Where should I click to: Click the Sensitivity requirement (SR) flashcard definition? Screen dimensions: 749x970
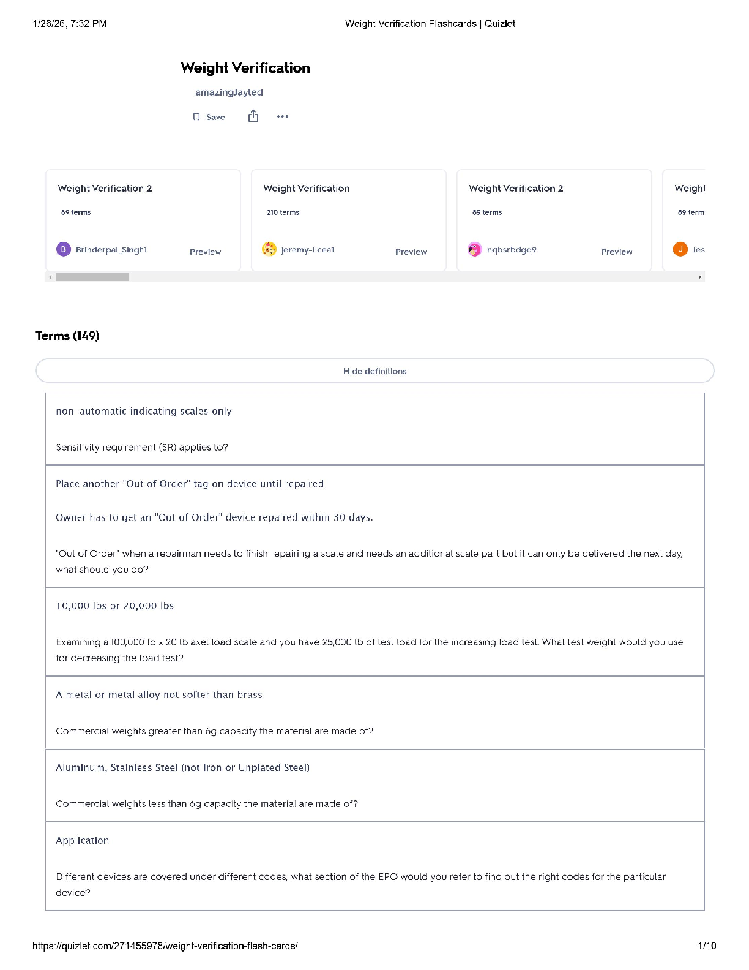click(142, 448)
